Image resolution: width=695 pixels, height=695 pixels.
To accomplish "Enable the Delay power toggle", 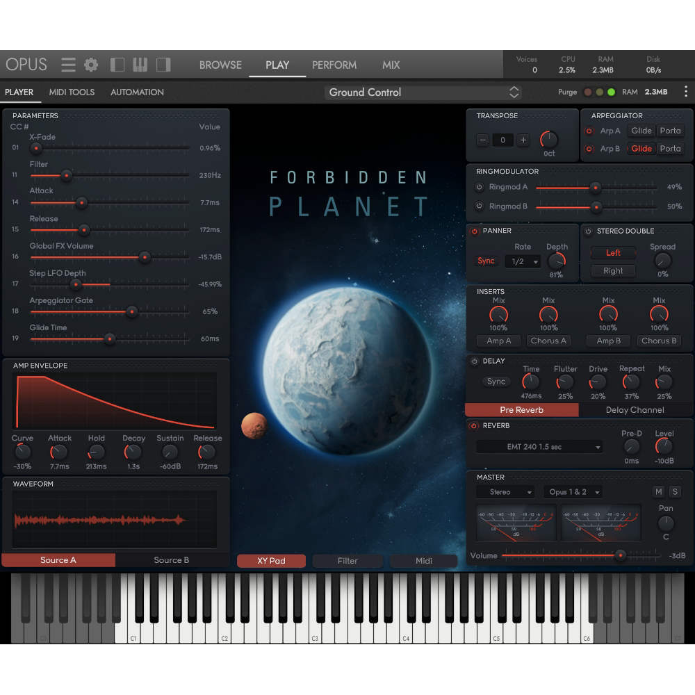I will (474, 361).
